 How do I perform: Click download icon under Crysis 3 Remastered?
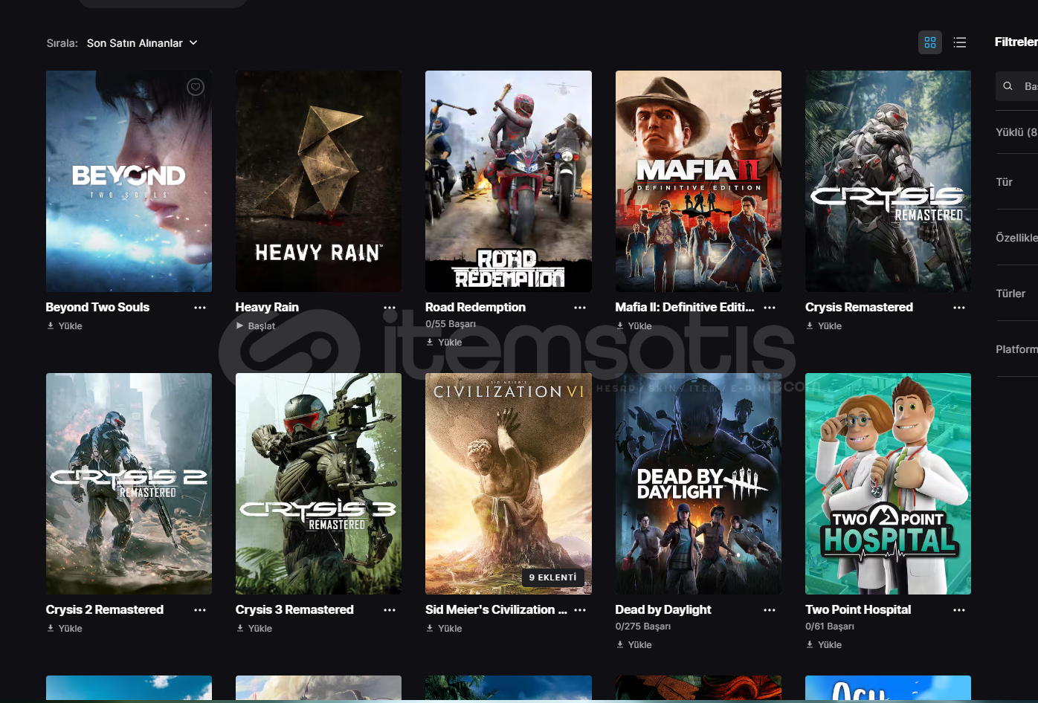(240, 628)
